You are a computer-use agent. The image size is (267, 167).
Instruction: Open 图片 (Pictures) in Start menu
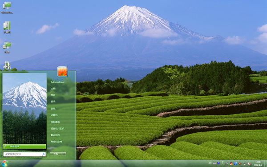53,95
